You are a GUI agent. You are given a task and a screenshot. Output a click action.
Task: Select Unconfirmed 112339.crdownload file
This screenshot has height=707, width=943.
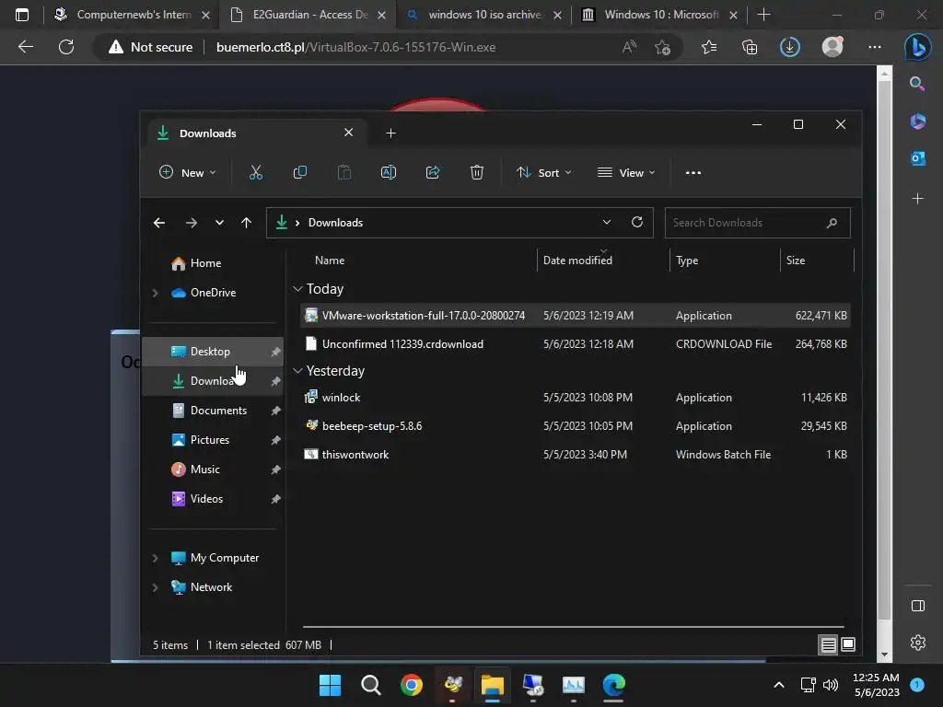click(575, 344)
